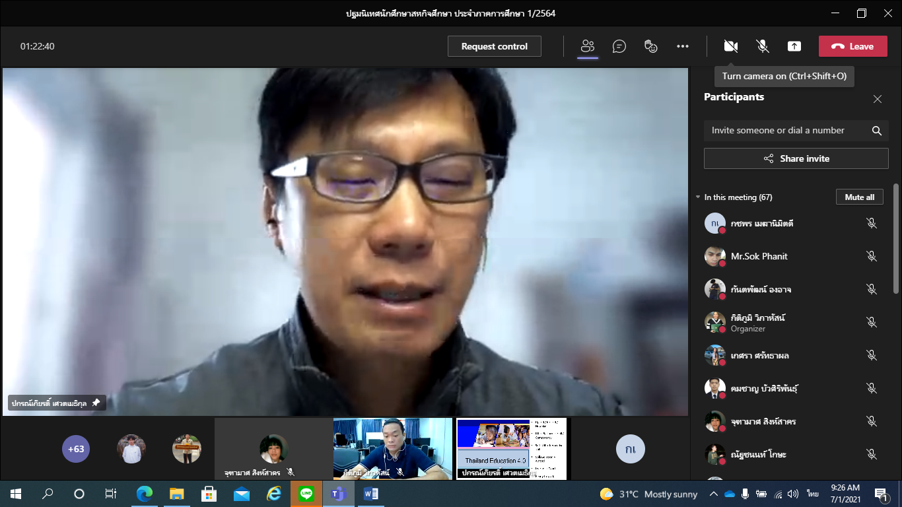
Task: Open the Show conversation chat icon
Action: coord(619,46)
